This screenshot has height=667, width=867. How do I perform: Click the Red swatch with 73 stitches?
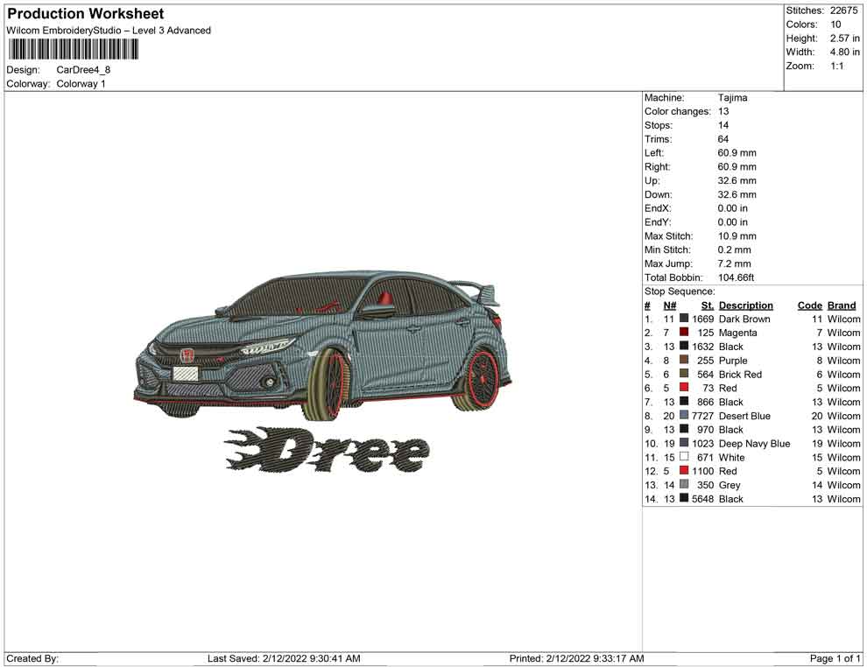coord(684,388)
